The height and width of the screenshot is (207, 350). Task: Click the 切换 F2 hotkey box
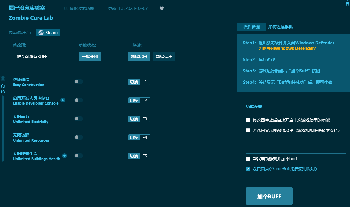pos(139,100)
